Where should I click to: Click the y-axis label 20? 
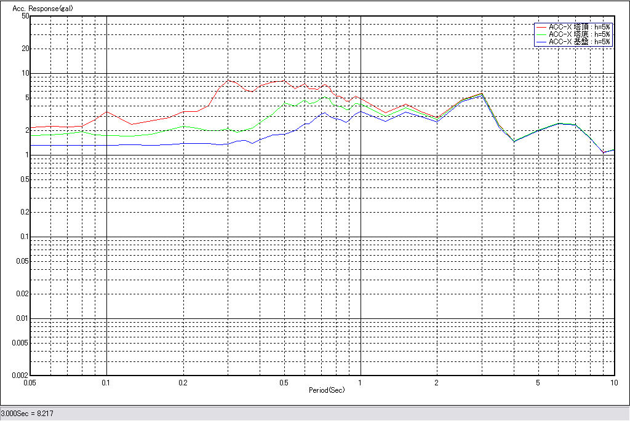25,49
